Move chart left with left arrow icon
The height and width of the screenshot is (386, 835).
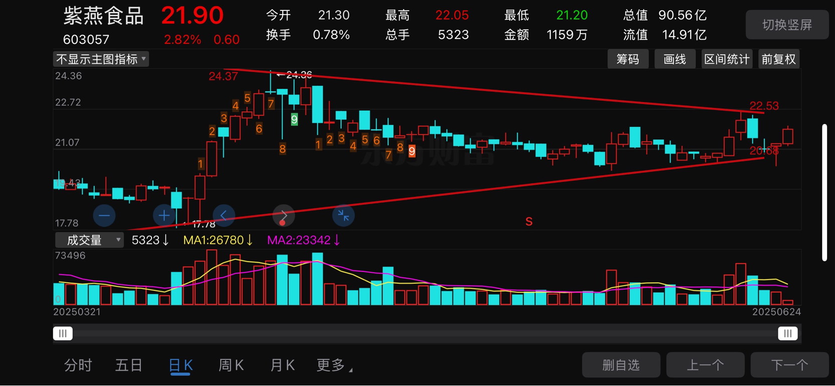[224, 216]
